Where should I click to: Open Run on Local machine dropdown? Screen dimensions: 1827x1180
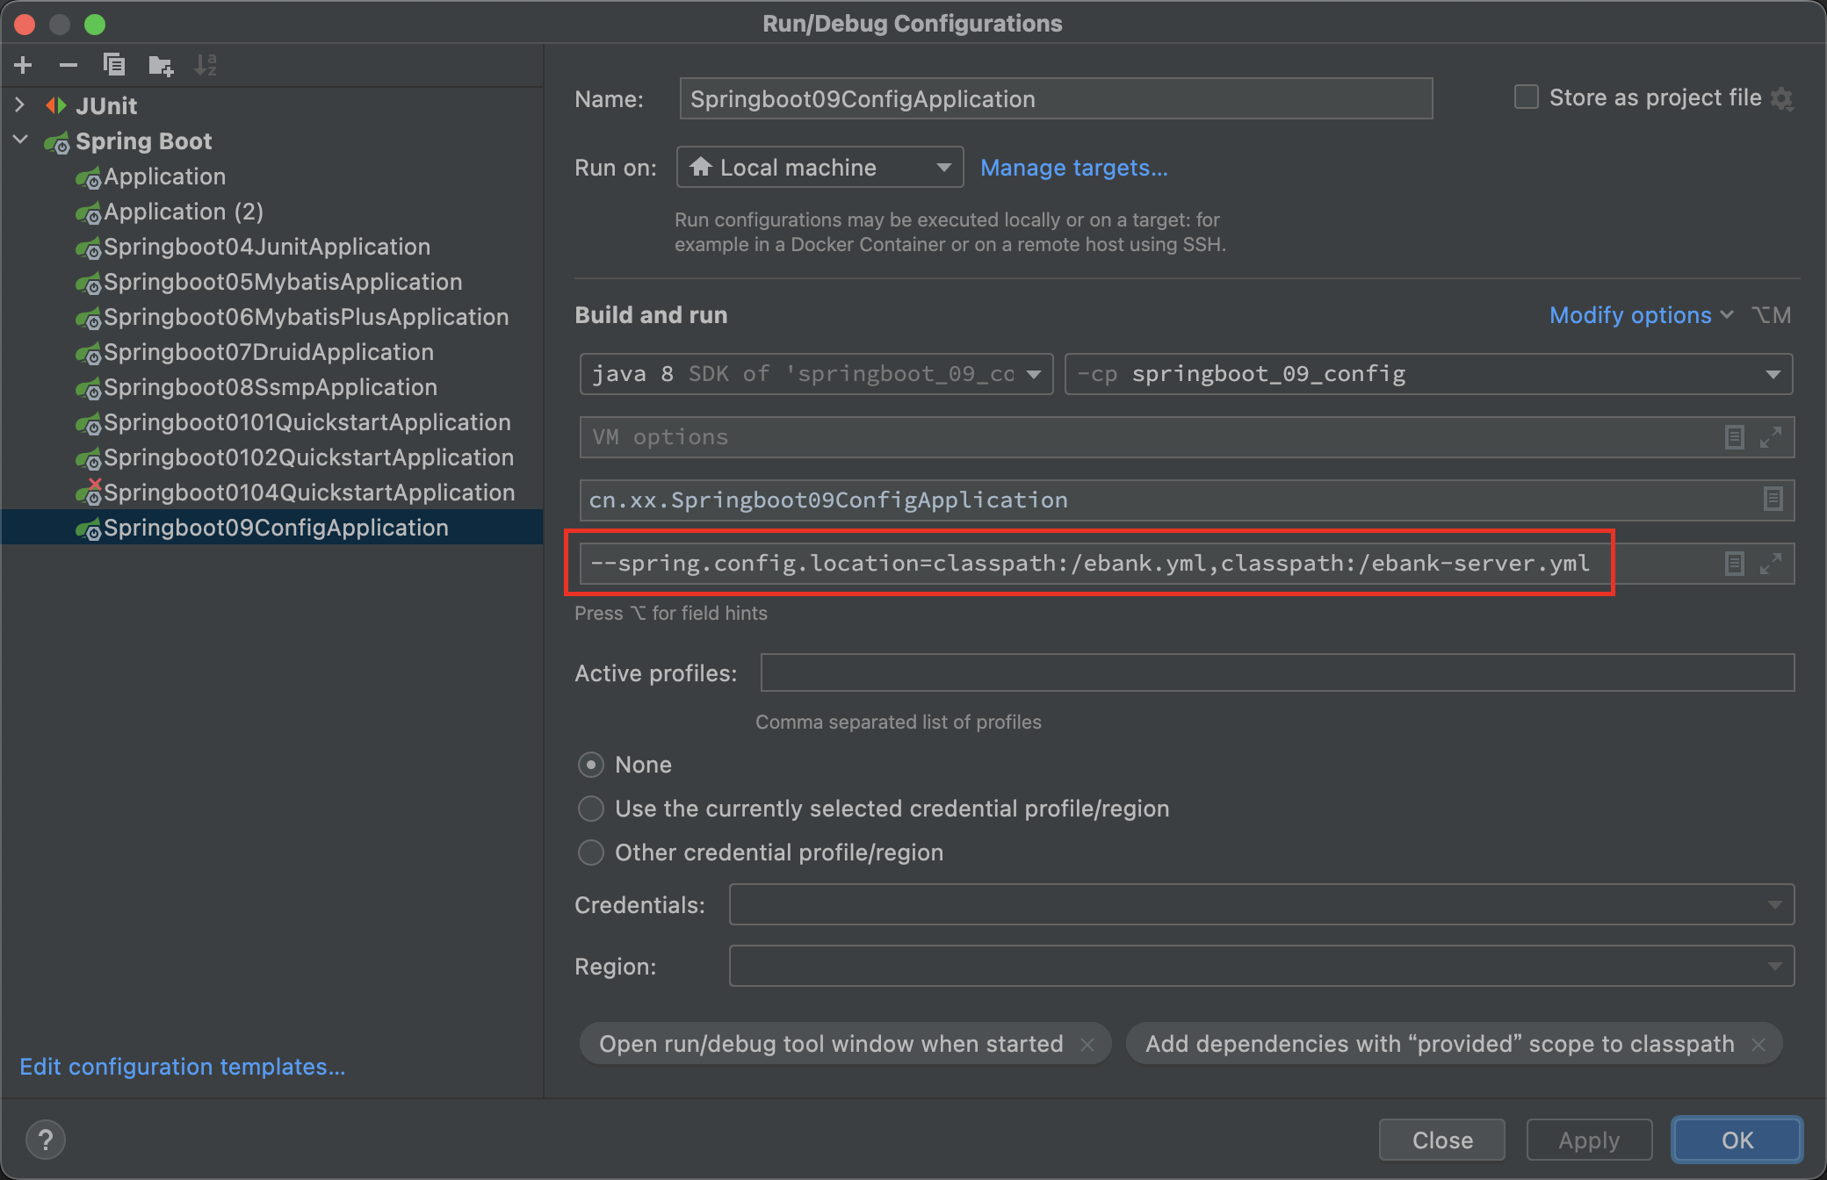pos(820,167)
